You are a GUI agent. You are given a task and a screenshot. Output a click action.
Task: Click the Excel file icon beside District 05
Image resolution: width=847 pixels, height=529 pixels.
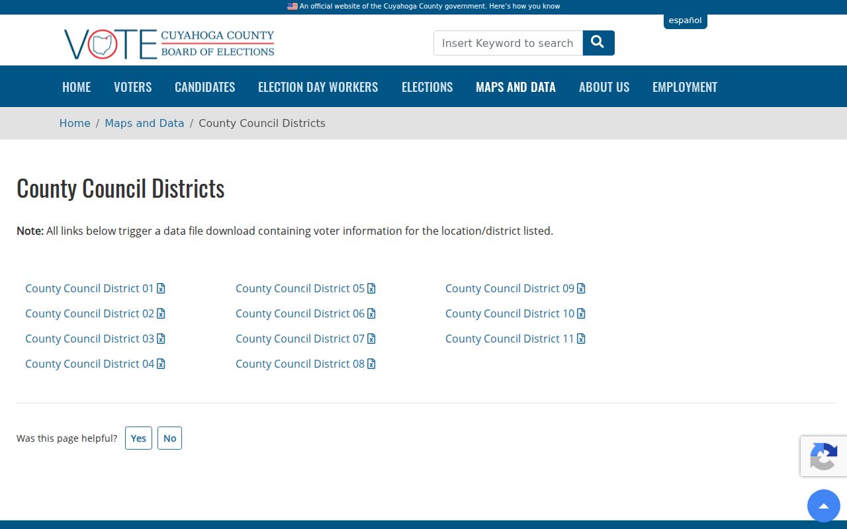(371, 288)
